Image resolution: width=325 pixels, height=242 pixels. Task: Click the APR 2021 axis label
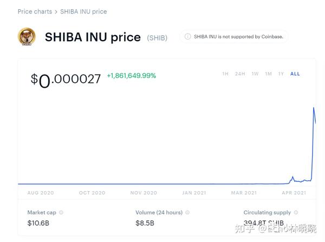pos(294,193)
